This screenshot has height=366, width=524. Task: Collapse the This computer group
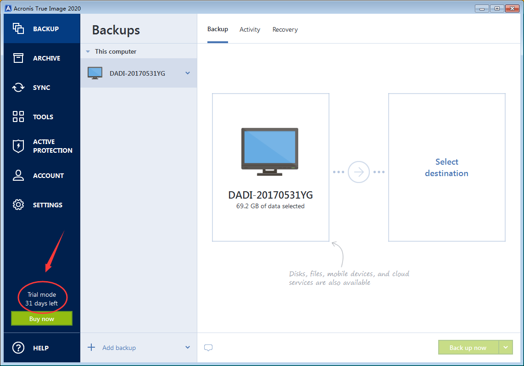coord(88,51)
